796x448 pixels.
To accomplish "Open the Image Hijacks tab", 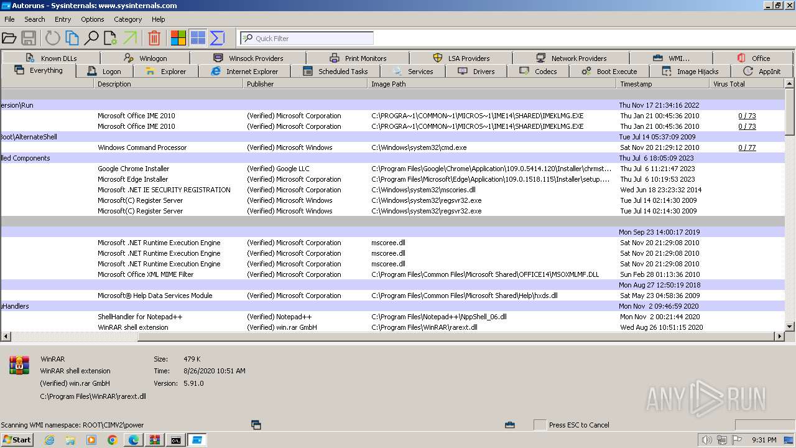I will (690, 71).
